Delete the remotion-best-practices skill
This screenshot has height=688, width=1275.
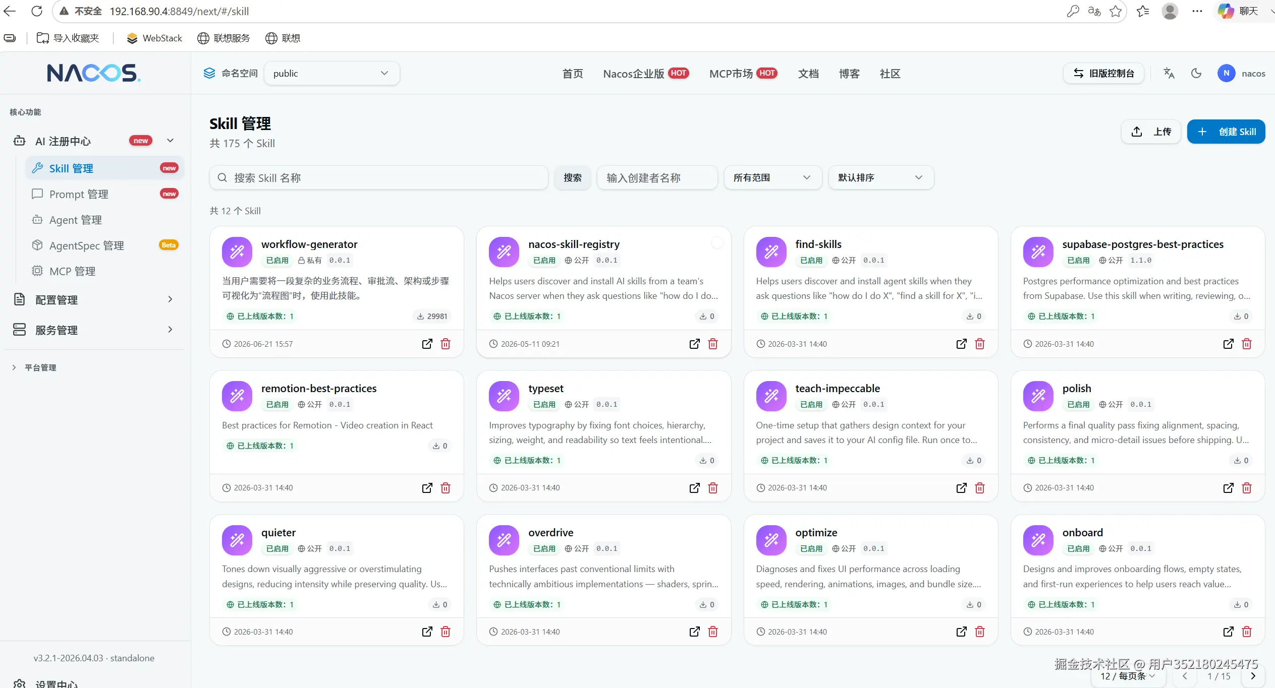[x=446, y=488]
